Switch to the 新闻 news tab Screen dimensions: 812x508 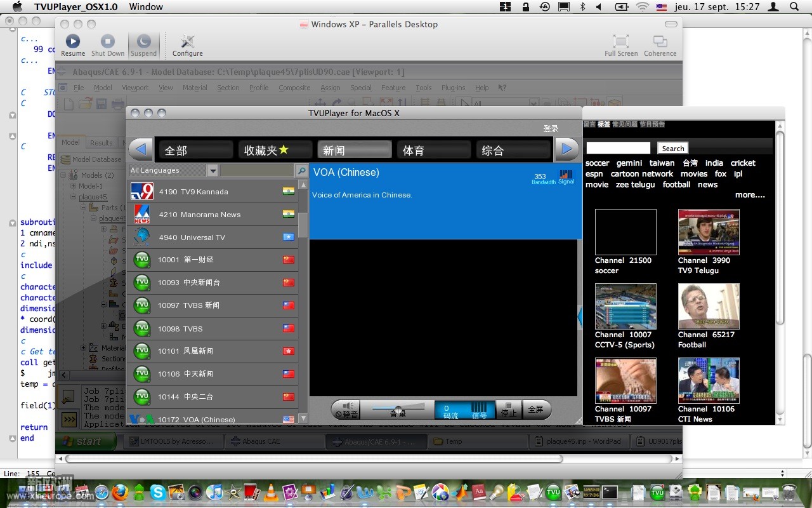355,150
